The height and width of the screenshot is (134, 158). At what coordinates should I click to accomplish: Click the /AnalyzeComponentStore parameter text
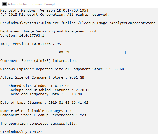coord(132,23)
